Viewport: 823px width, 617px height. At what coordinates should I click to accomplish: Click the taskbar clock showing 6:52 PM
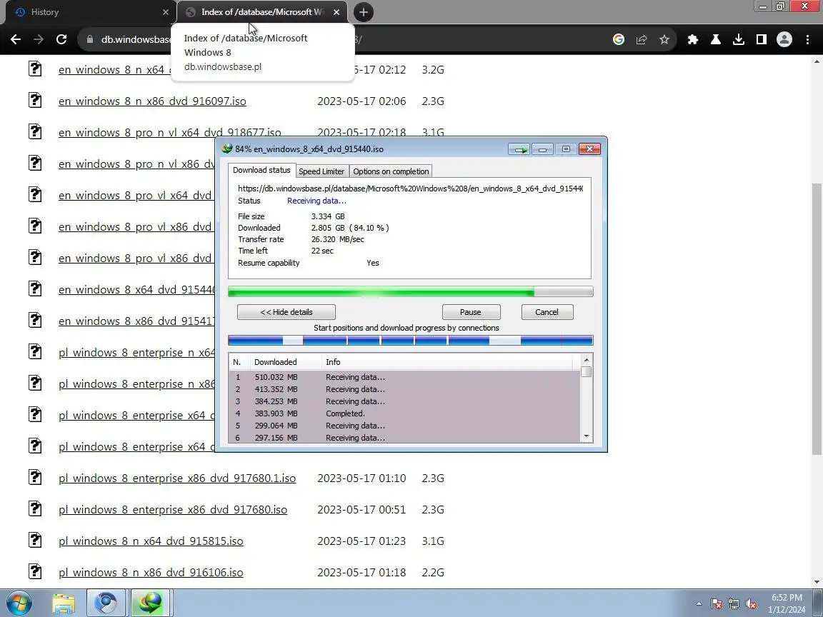(787, 603)
